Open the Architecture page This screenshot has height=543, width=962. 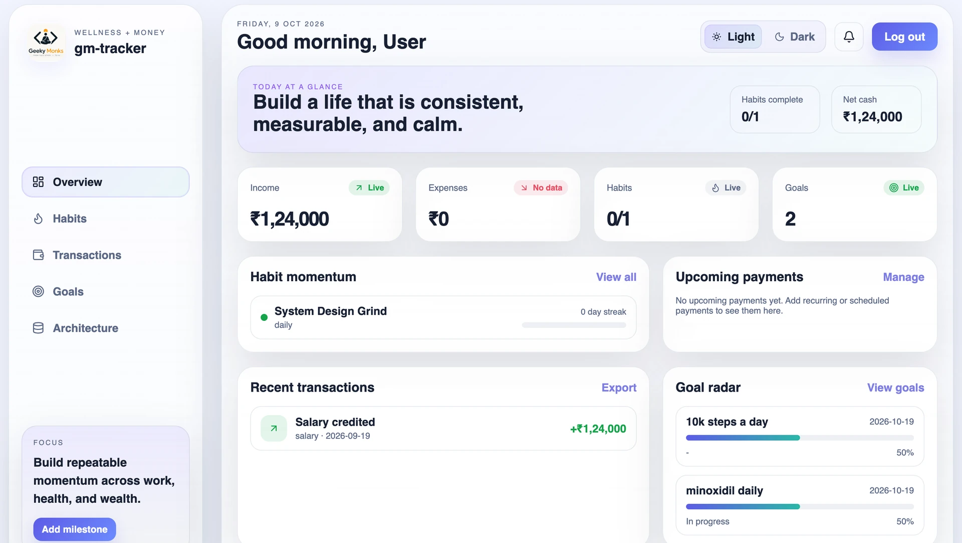(x=106, y=328)
